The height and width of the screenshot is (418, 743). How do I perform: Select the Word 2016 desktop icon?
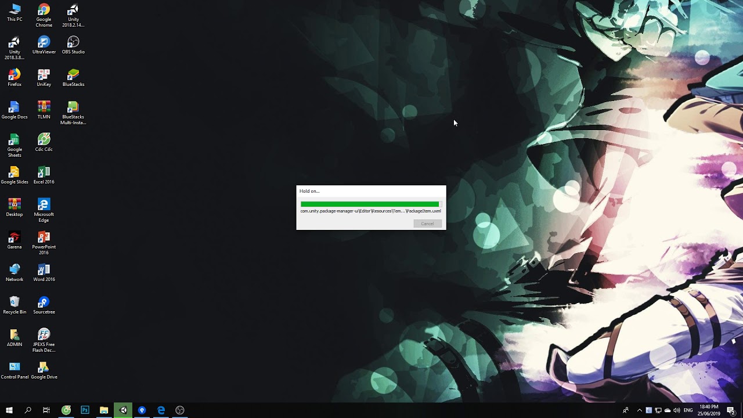point(44,273)
